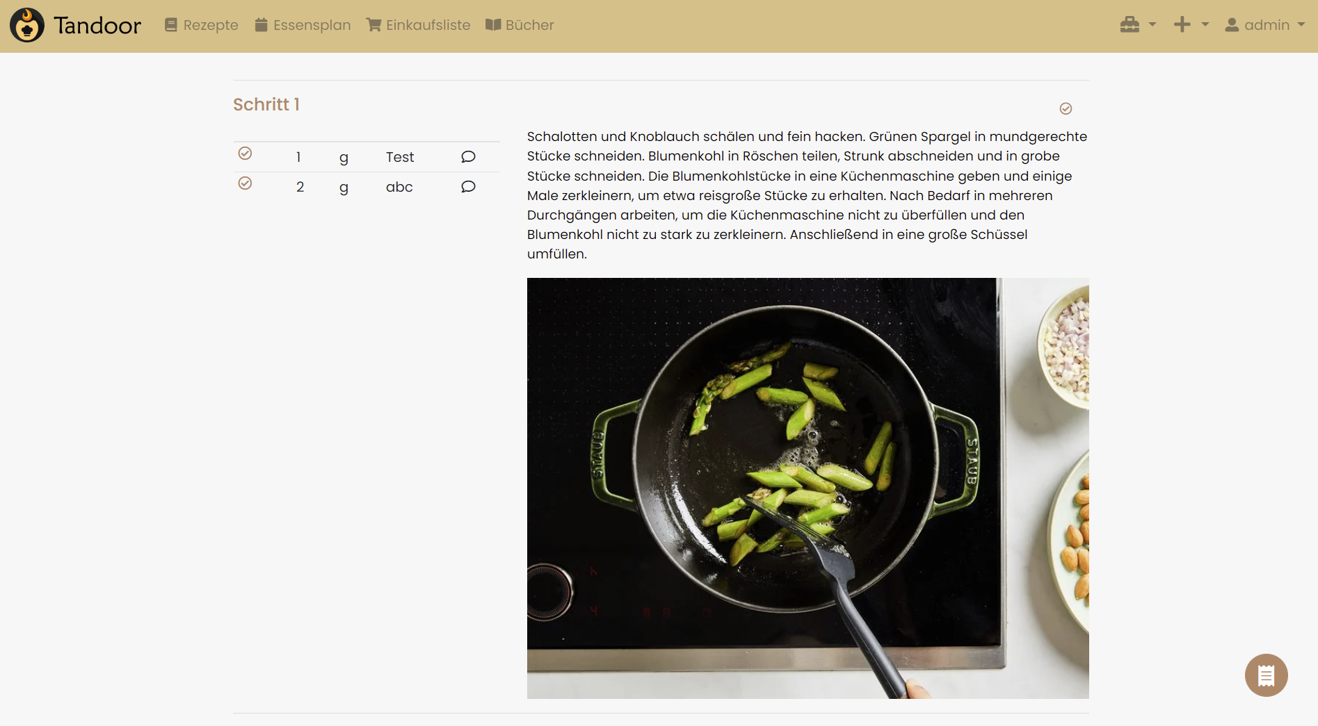
Task: Check off the abc ingredient
Action: coord(245,183)
